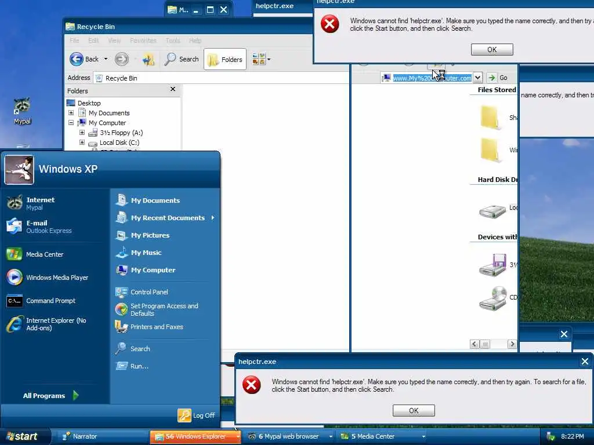
Task: Open the Tools menu in Recycle Bin
Action: click(173, 40)
